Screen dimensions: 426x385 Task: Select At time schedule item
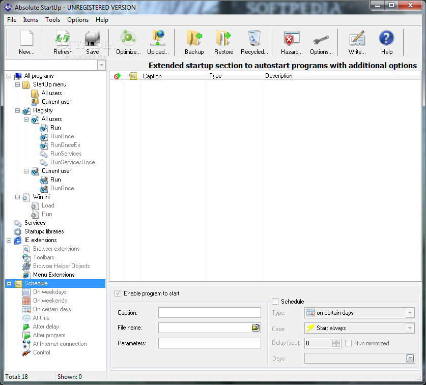point(41,318)
